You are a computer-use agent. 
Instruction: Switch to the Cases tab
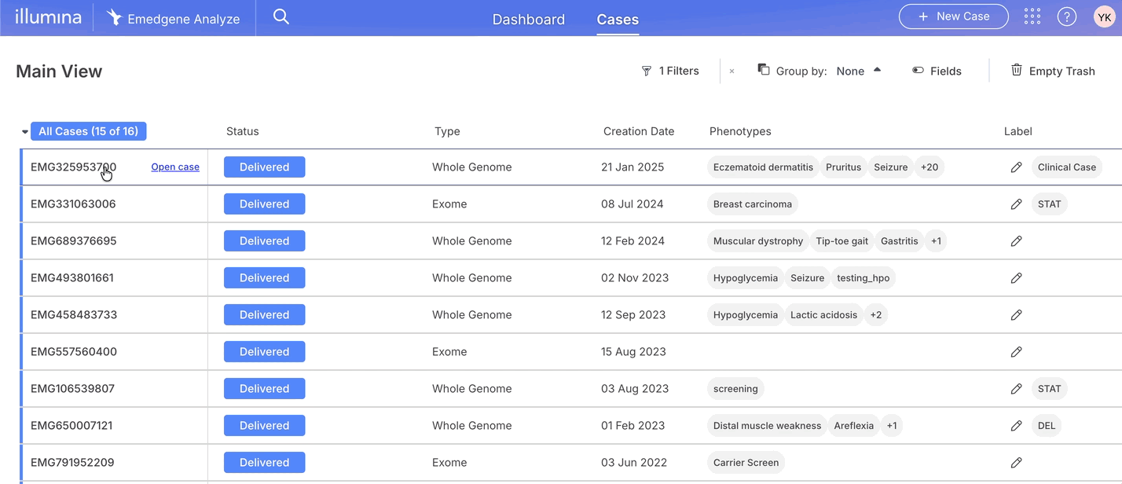[618, 20]
